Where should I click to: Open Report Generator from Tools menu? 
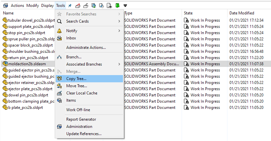point(89,119)
